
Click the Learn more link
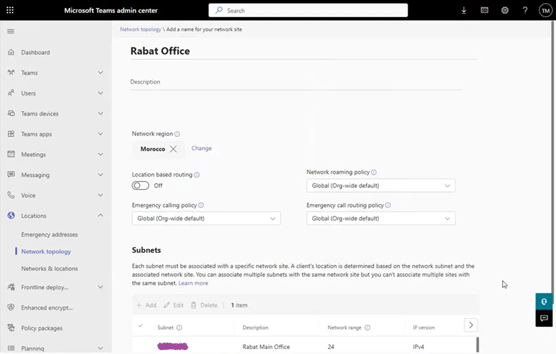pyautogui.click(x=193, y=283)
